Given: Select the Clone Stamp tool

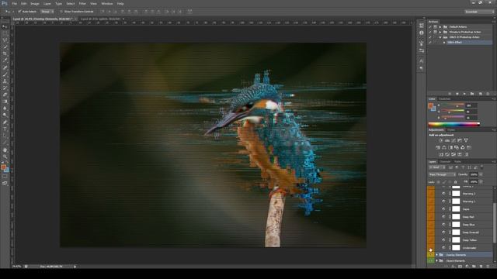Looking at the screenshot, I should [x=5, y=81].
